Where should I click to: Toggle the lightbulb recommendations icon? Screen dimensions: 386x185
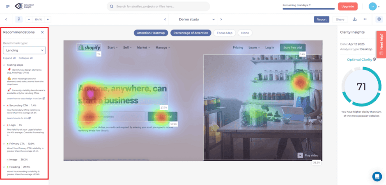coord(19,19)
